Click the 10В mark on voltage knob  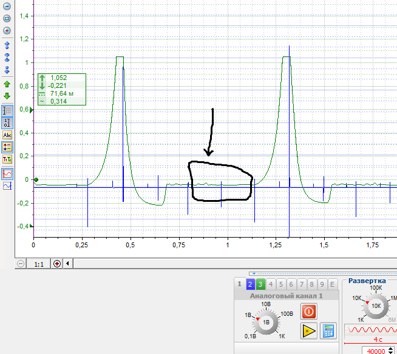click(266, 304)
